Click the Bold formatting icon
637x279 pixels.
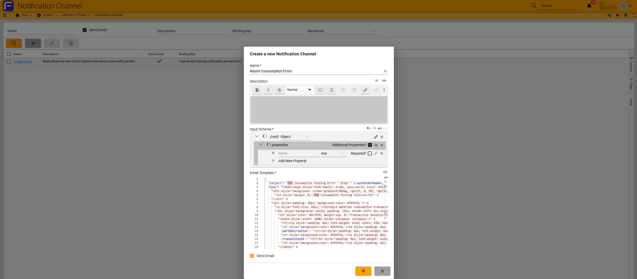click(257, 90)
